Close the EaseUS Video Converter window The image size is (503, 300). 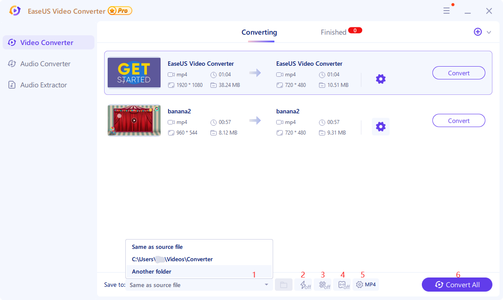click(x=489, y=11)
